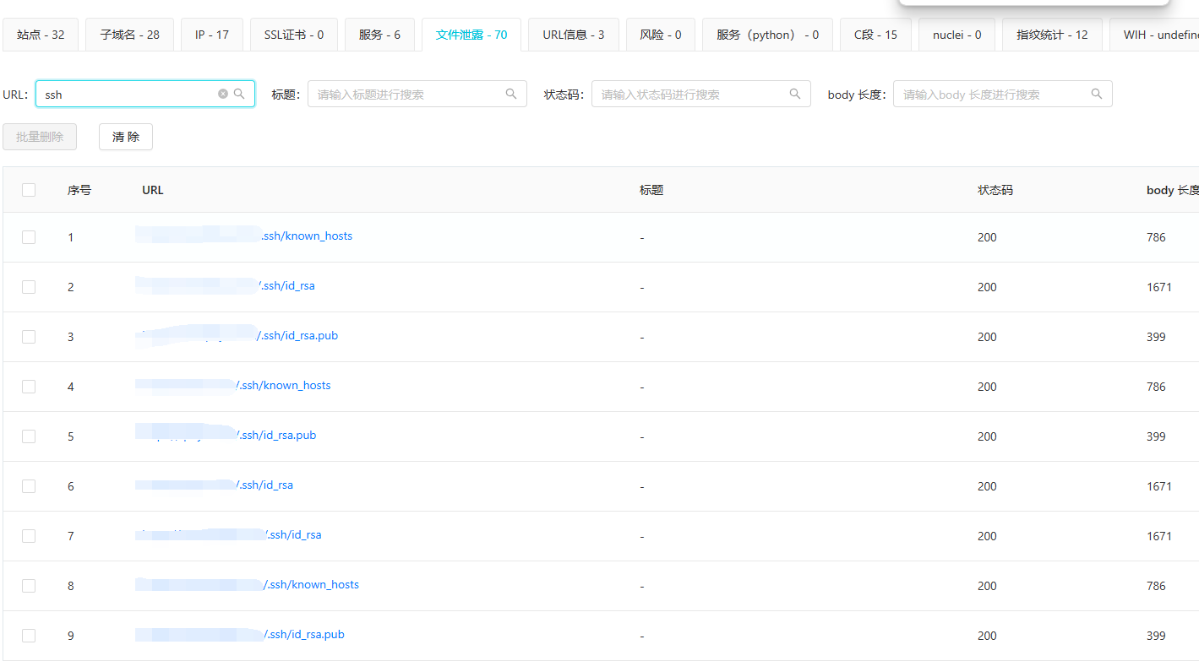The height and width of the screenshot is (661, 1199).
Task: Go to the C段 - 15 tab
Action: (875, 35)
